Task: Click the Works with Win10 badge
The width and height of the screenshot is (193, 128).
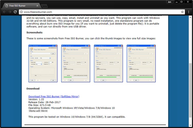Action: [38, 111]
